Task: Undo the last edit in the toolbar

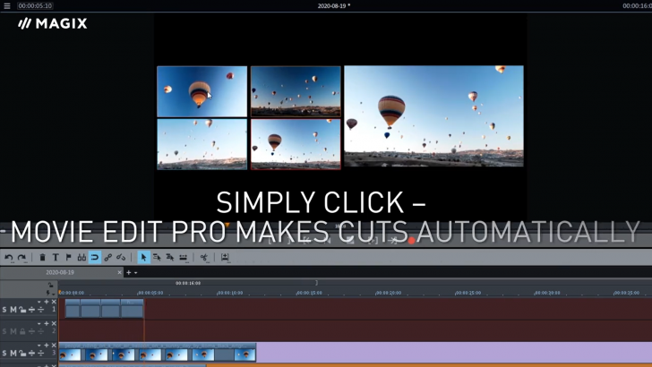Action: (9, 258)
